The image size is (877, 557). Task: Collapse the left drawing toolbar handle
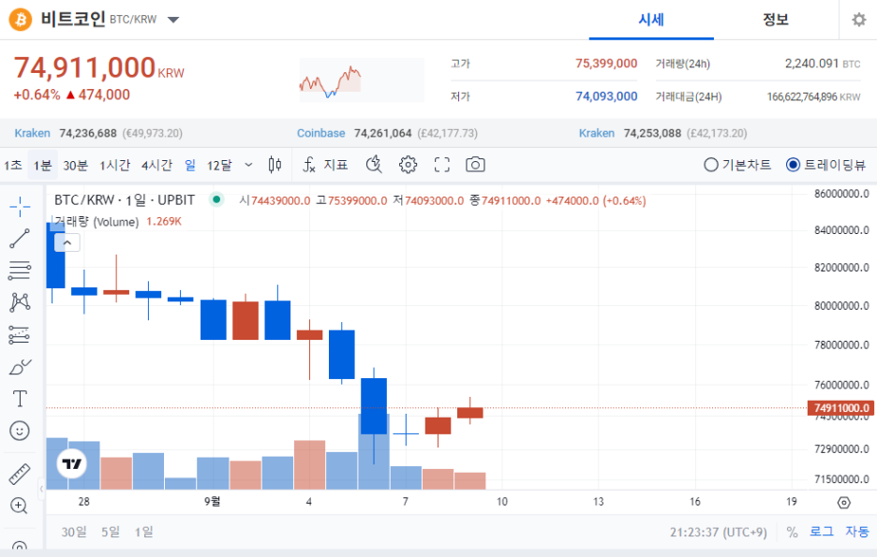[41, 490]
